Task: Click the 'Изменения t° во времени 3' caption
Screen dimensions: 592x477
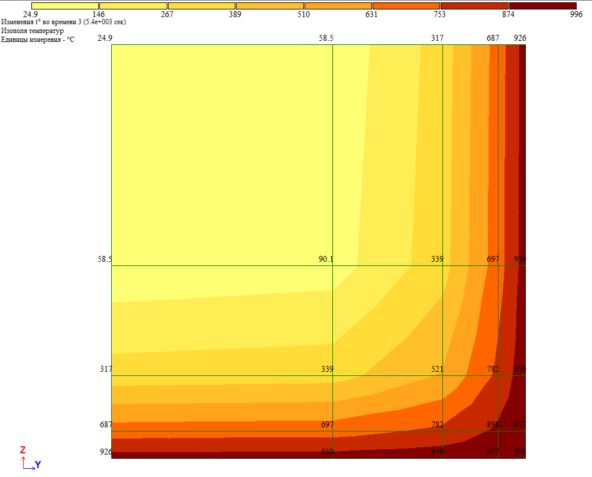Action: (63, 22)
